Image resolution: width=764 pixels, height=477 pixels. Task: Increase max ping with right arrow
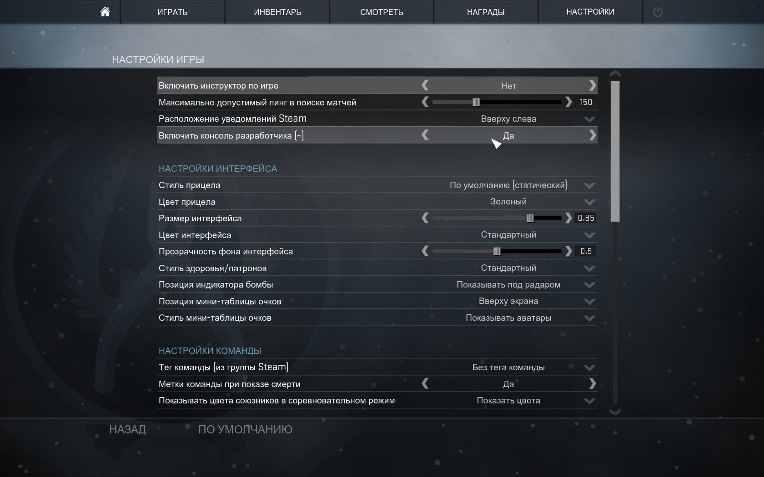tap(568, 102)
